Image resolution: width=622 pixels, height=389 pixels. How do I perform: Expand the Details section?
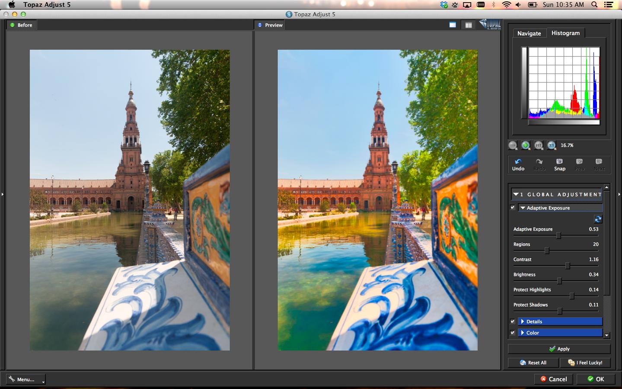pyautogui.click(x=523, y=321)
